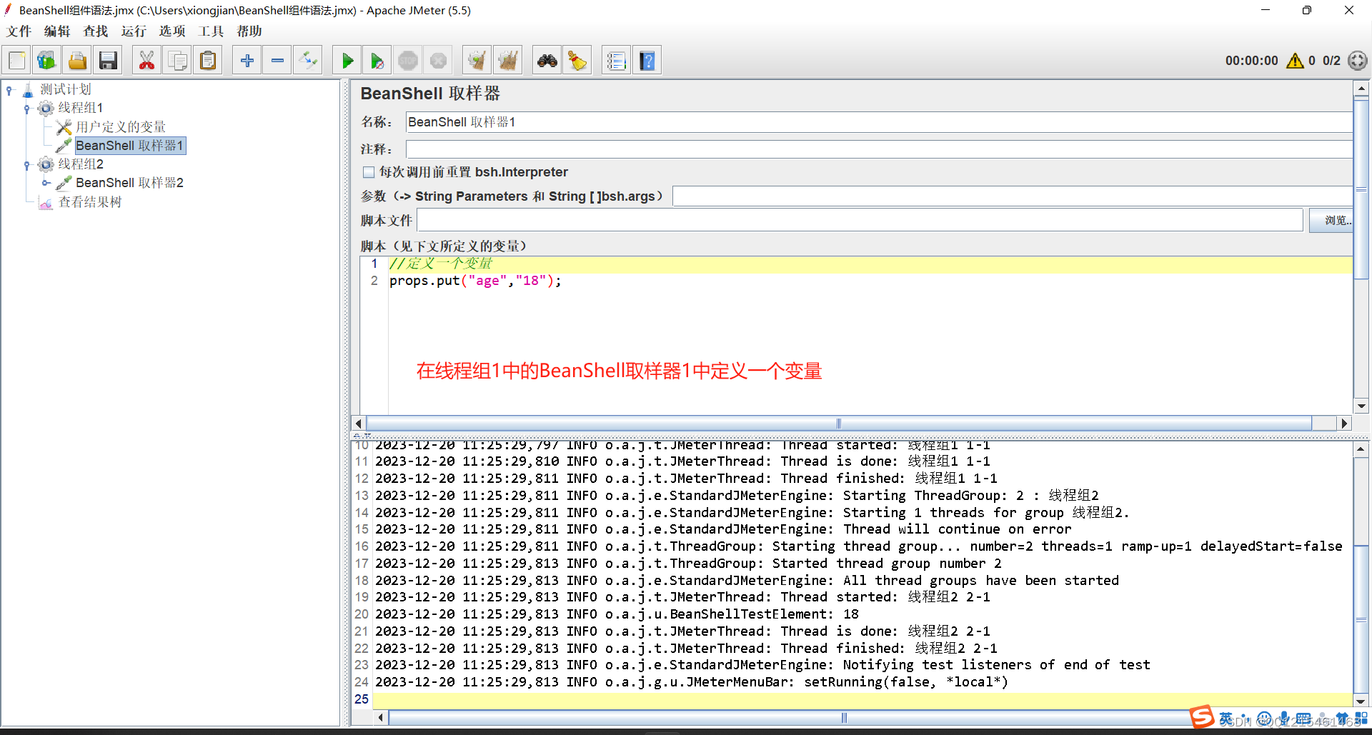This screenshot has width=1372, height=735.
Task: Click the 英 language indicator in IME bar
Action: (x=1226, y=719)
